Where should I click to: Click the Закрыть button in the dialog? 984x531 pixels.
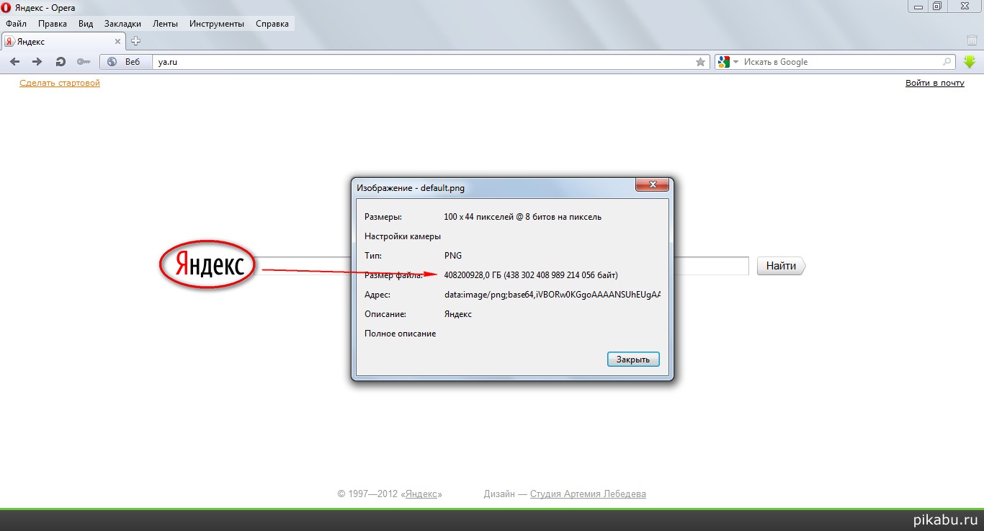633,359
